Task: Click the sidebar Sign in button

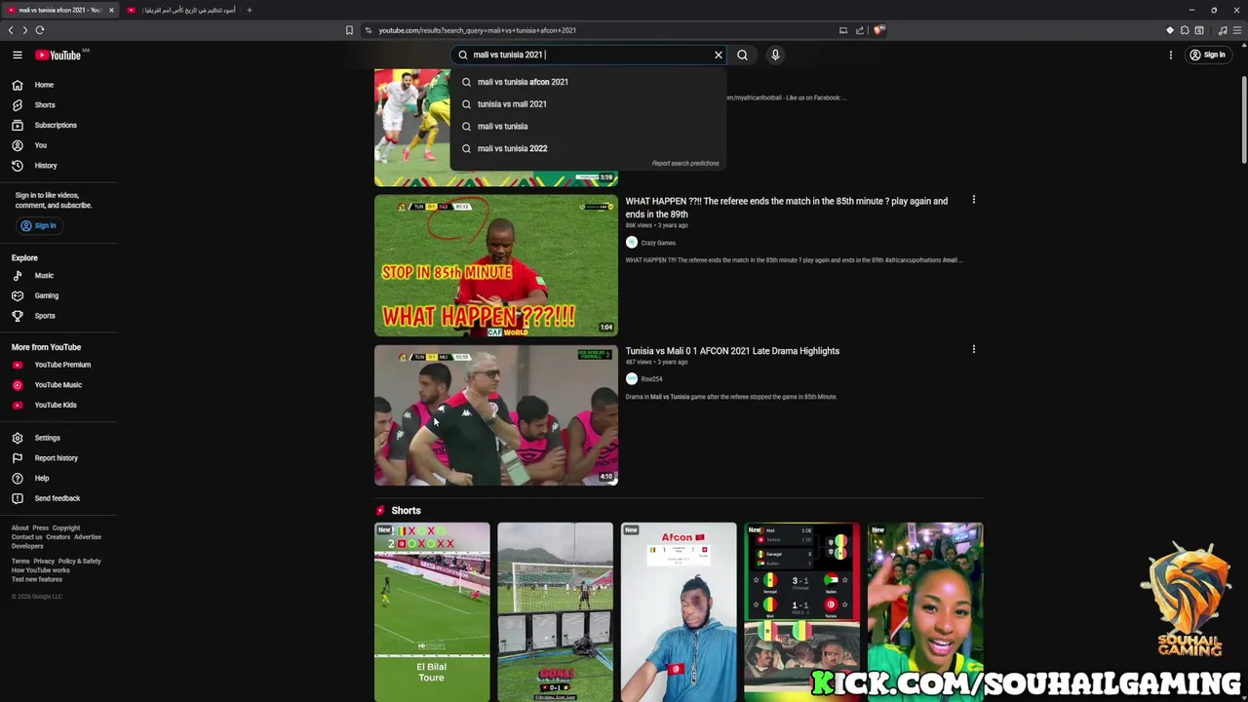Action: pos(38,225)
